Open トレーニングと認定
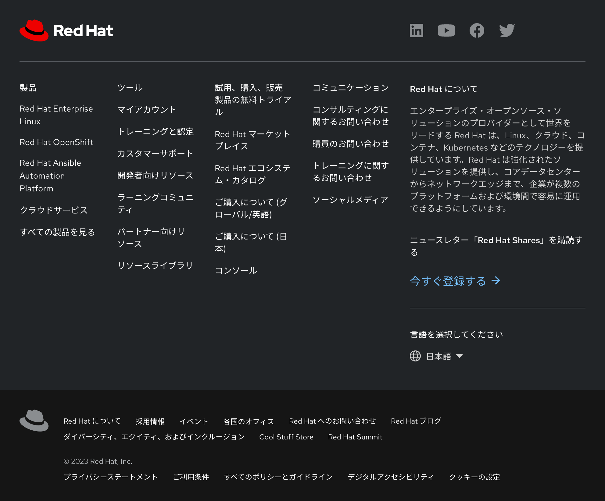 [x=156, y=132]
